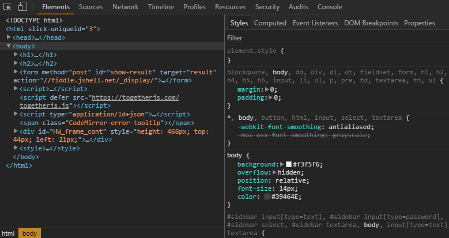Screen dimensions: 449x238
Task: Expand the HW_frame_cont div node
Action: coord(16,131)
